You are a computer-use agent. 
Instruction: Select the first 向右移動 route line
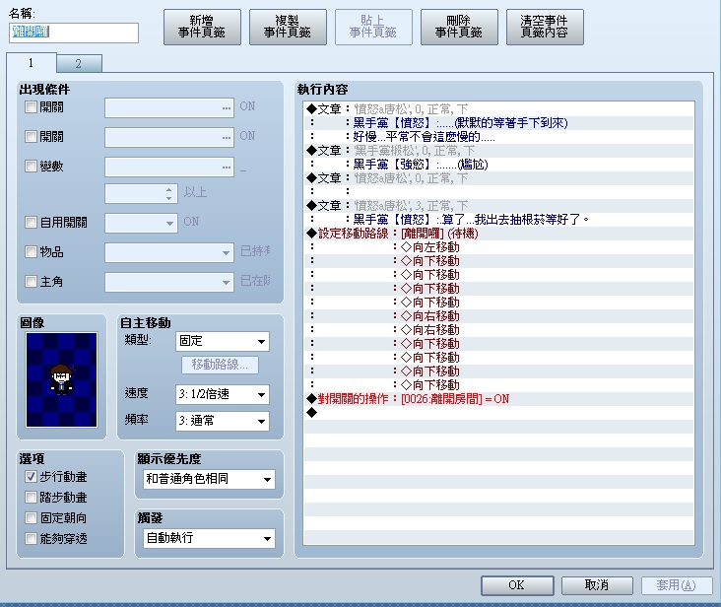(x=498, y=316)
